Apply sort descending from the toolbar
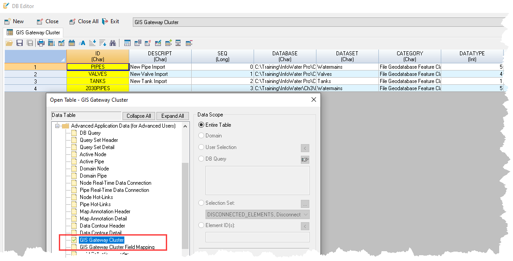This screenshot has width=513, height=261. [x=102, y=42]
